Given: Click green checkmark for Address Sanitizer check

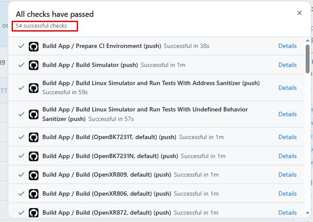Looking at the screenshot, I should [22, 88].
